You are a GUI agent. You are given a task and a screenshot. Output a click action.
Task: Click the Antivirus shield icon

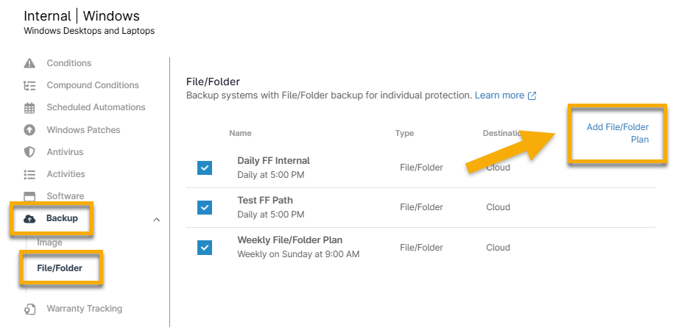click(x=29, y=152)
